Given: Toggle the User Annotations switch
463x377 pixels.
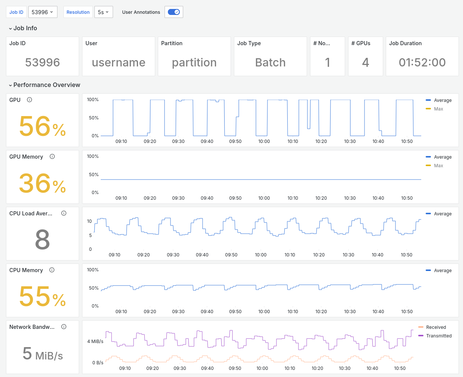Looking at the screenshot, I should click(174, 12).
